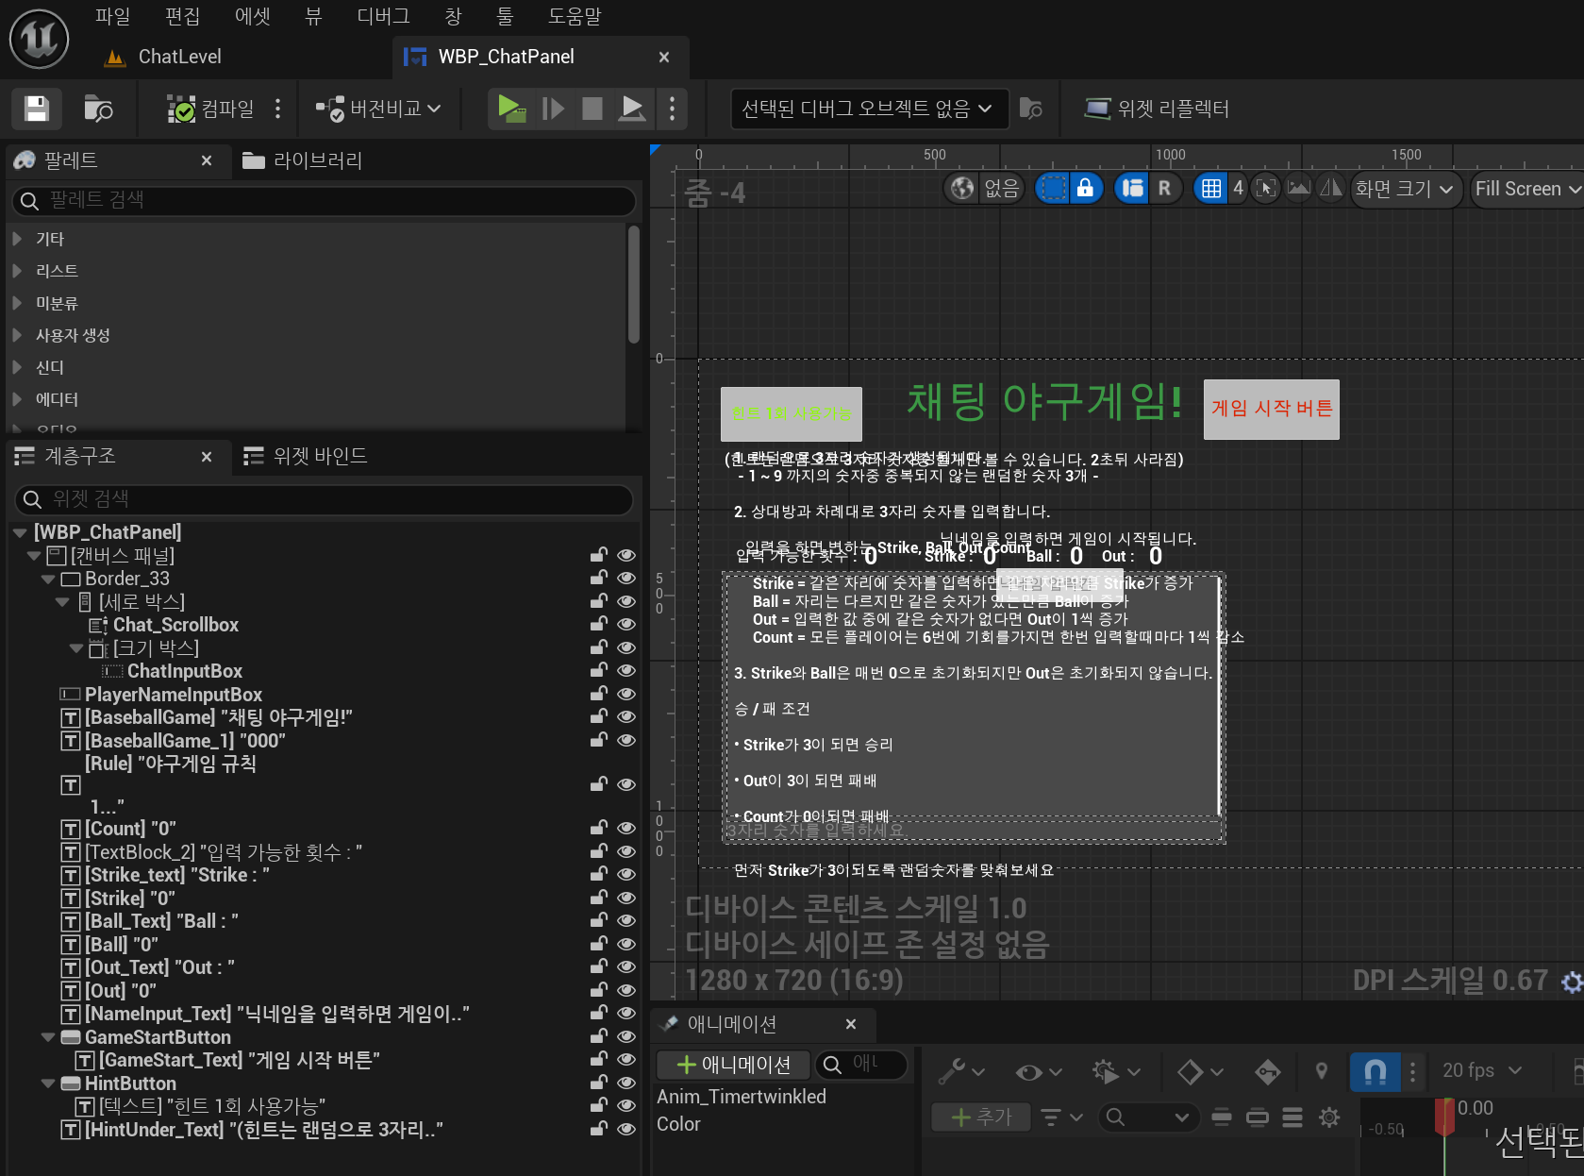Click the frame advance button

[553, 109]
